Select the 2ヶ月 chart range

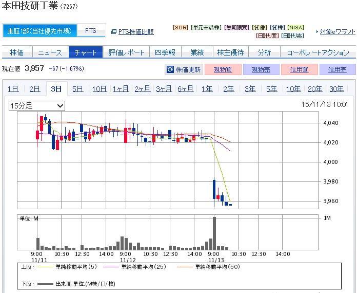pyautogui.click(x=143, y=88)
